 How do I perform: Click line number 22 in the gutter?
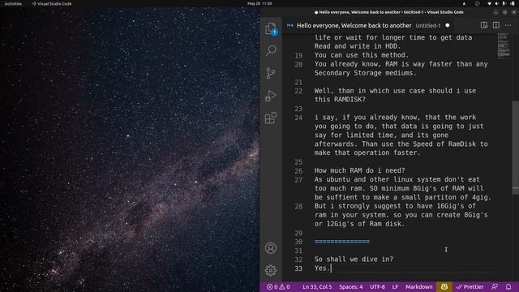[298, 91]
